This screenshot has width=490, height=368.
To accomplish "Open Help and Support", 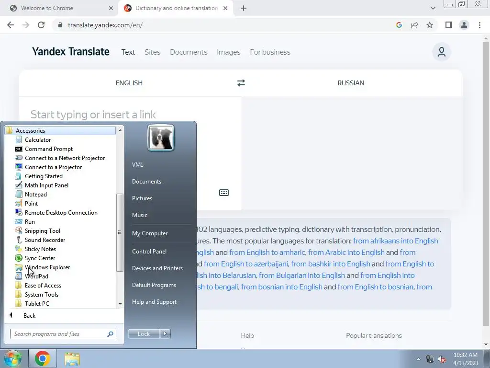I will point(154,302).
